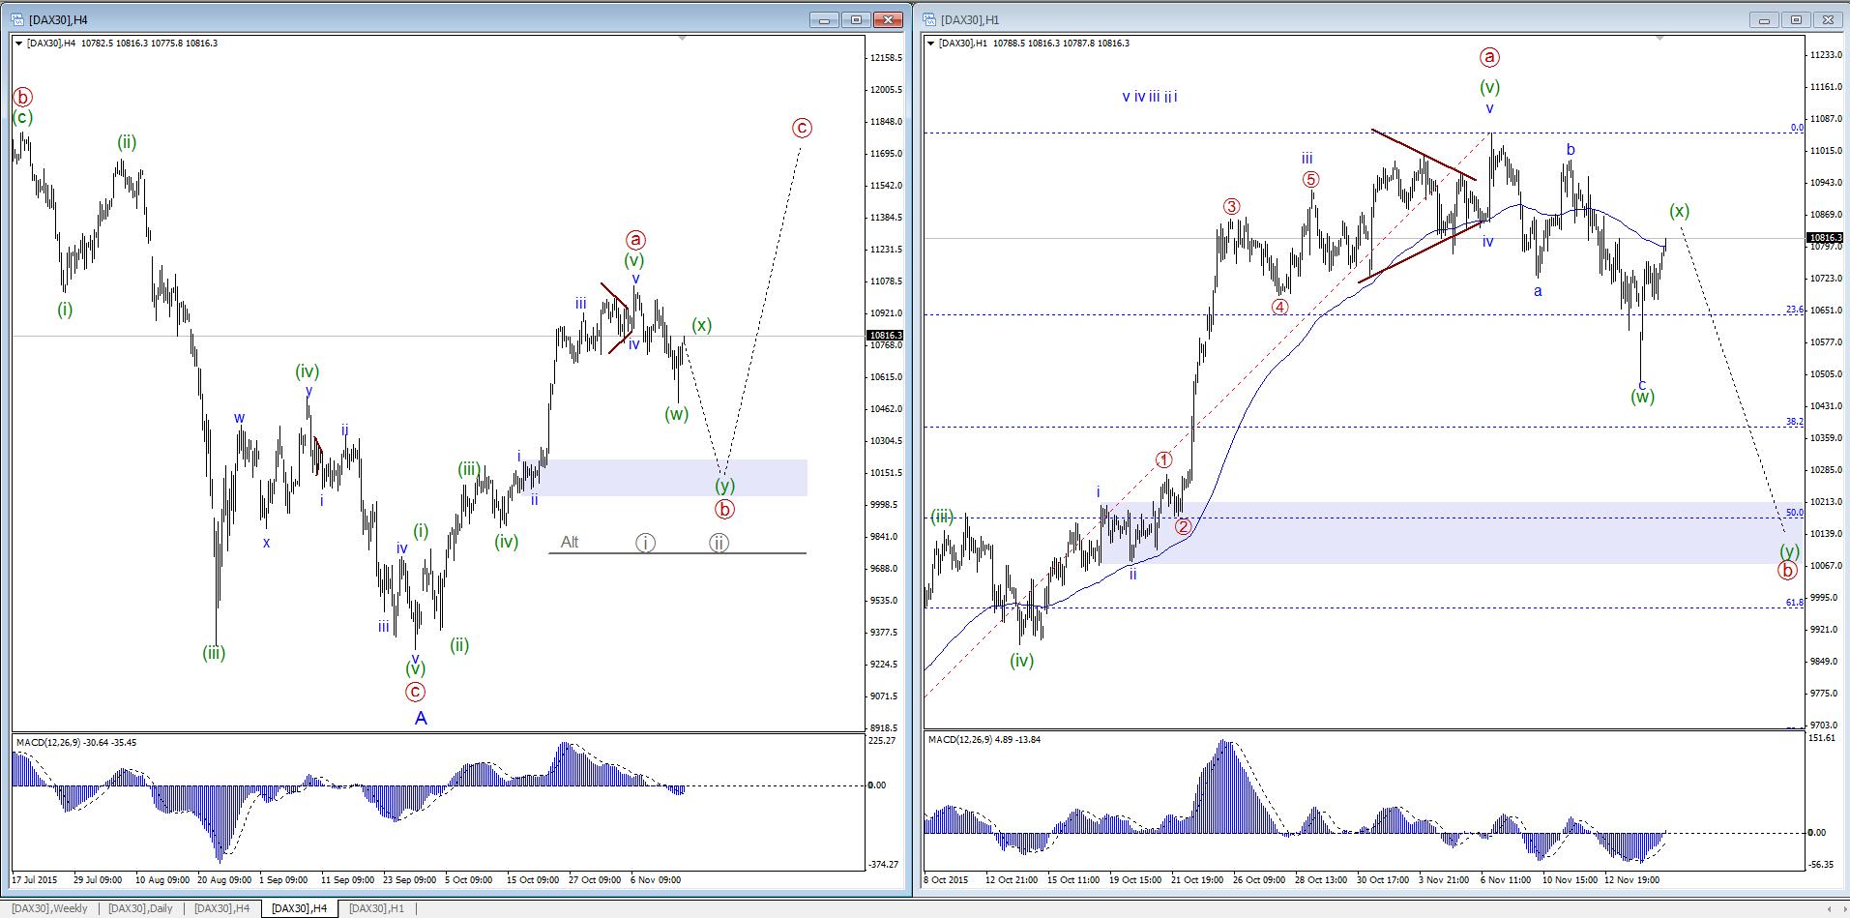The image size is (1850, 918).
Task: Click the '6 Nov 09:00' date on H4 time axis
Action: tap(656, 880)
